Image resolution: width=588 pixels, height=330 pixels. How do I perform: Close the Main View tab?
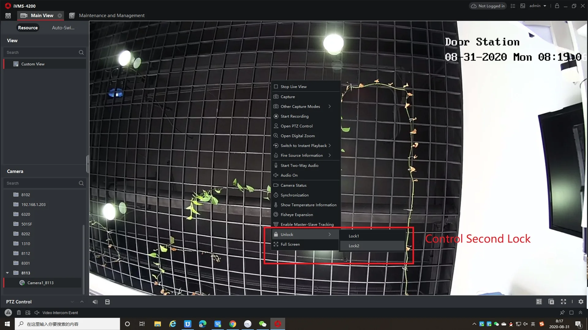60,16
